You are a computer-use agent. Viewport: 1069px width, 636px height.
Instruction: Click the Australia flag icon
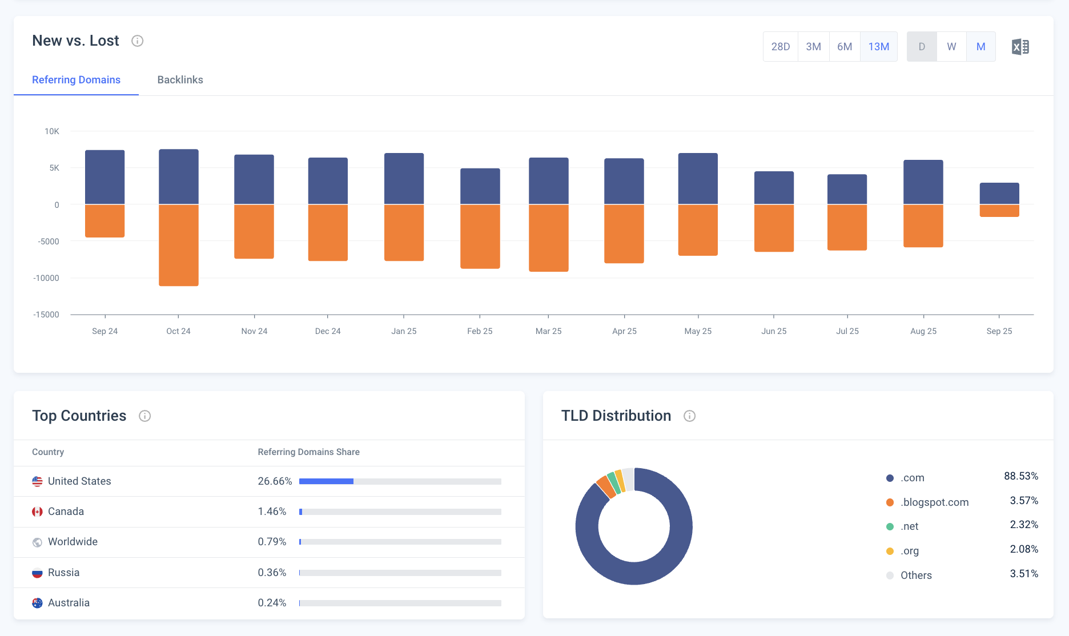point(37,603)
